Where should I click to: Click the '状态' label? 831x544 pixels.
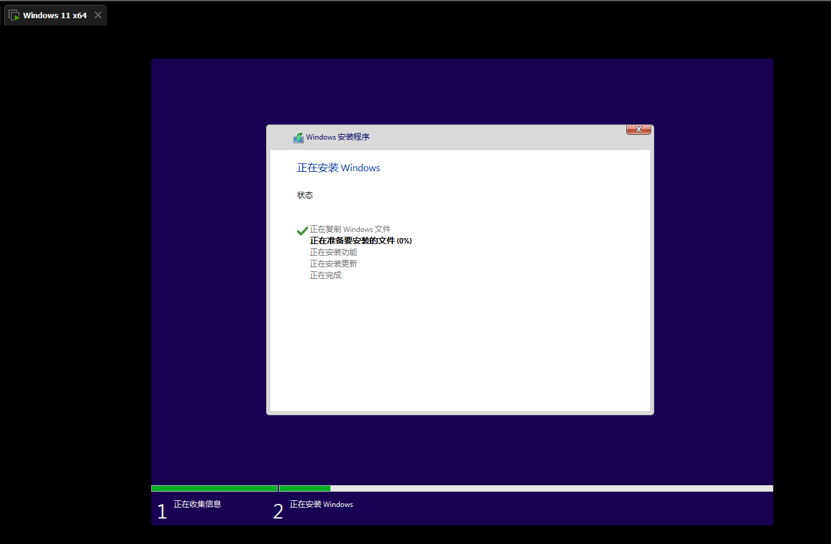click(305, 195)
